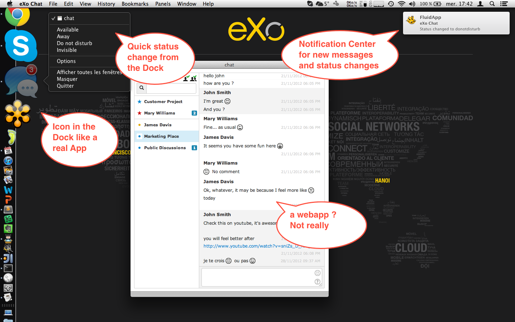
Task: Open Calendar from the Dock
Action: 8,151
